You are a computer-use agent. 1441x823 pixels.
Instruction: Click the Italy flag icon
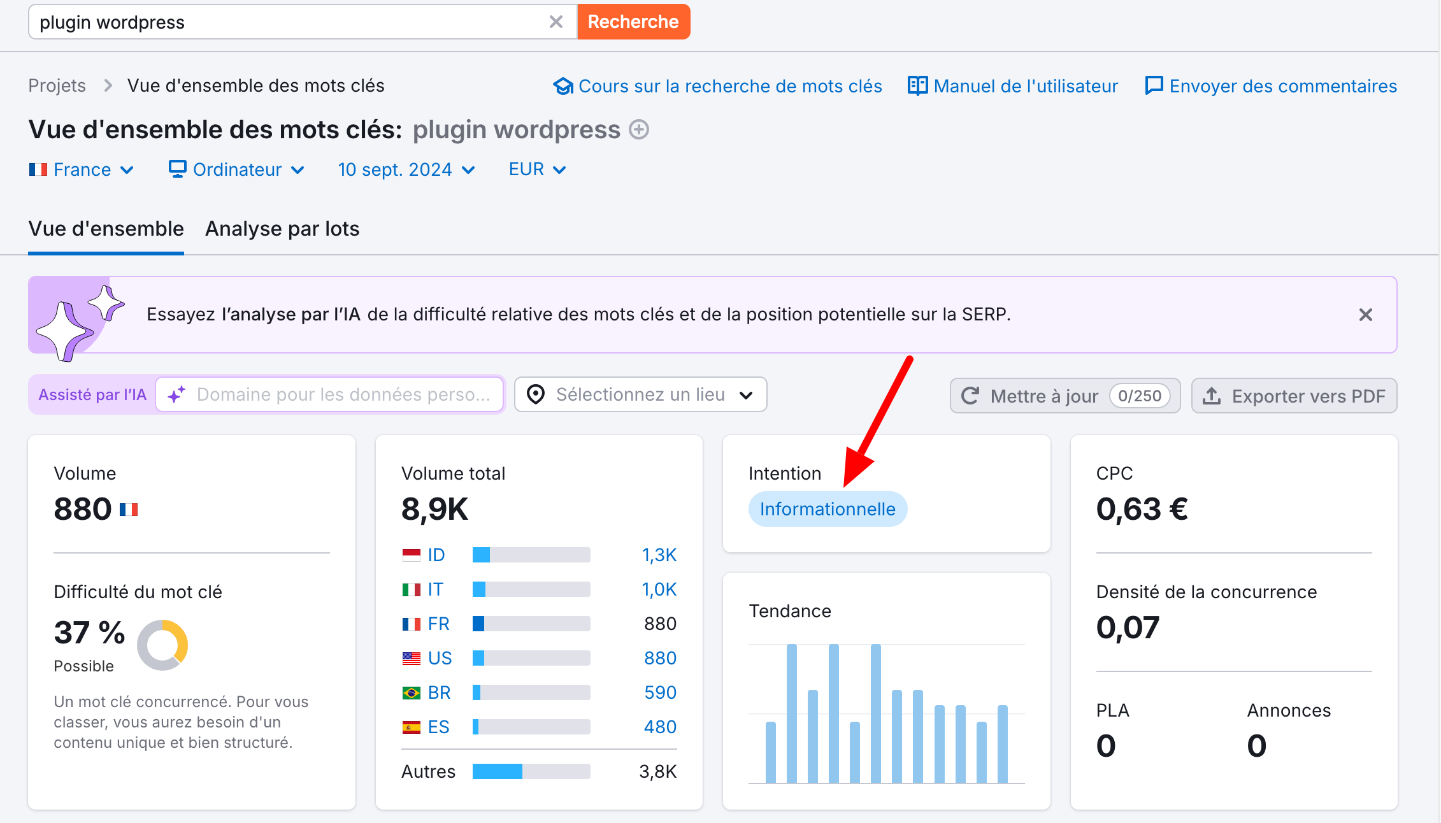[412, 589]
